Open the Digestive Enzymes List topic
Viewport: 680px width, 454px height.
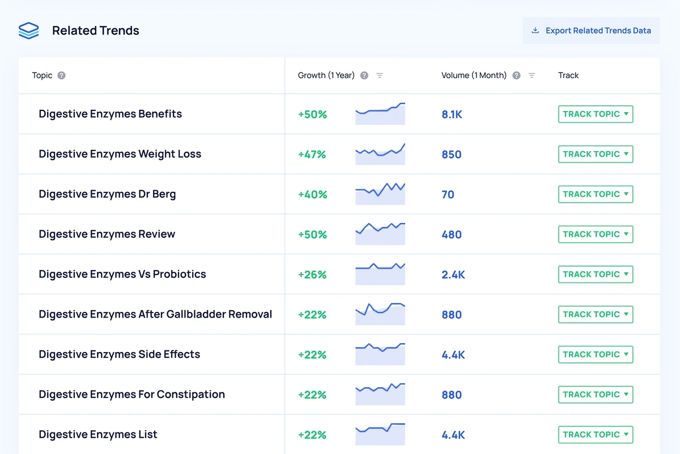98,435
